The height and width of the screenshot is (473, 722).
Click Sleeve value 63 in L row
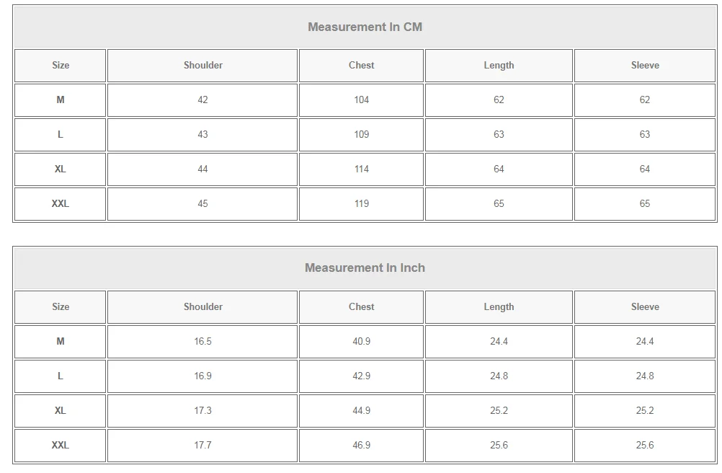[x=645, y=135]
